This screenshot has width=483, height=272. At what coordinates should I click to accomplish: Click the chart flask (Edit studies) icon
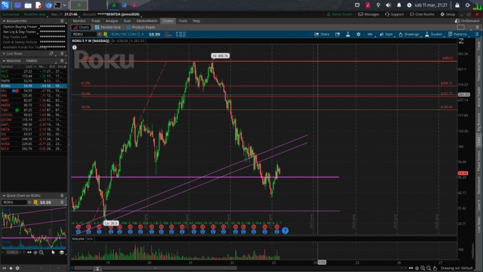[x=348, y=34]
